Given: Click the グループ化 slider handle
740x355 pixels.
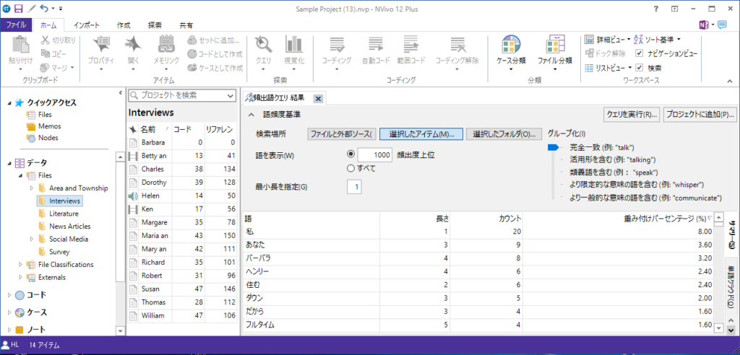Looking at the screenshot, I should [x=553, y=147].
